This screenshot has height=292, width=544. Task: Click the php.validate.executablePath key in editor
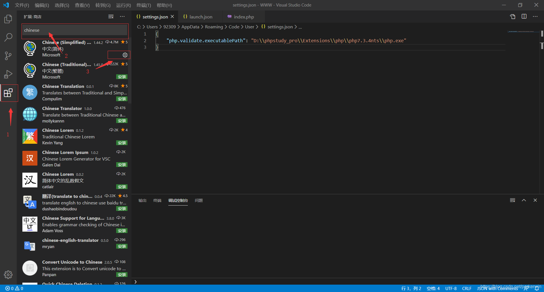pos(206,41)
